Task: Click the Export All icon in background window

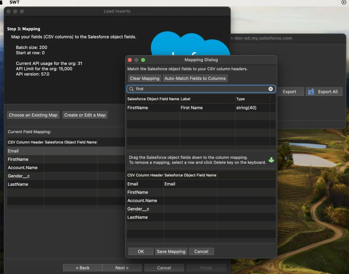Action: (x=311, y=91)
